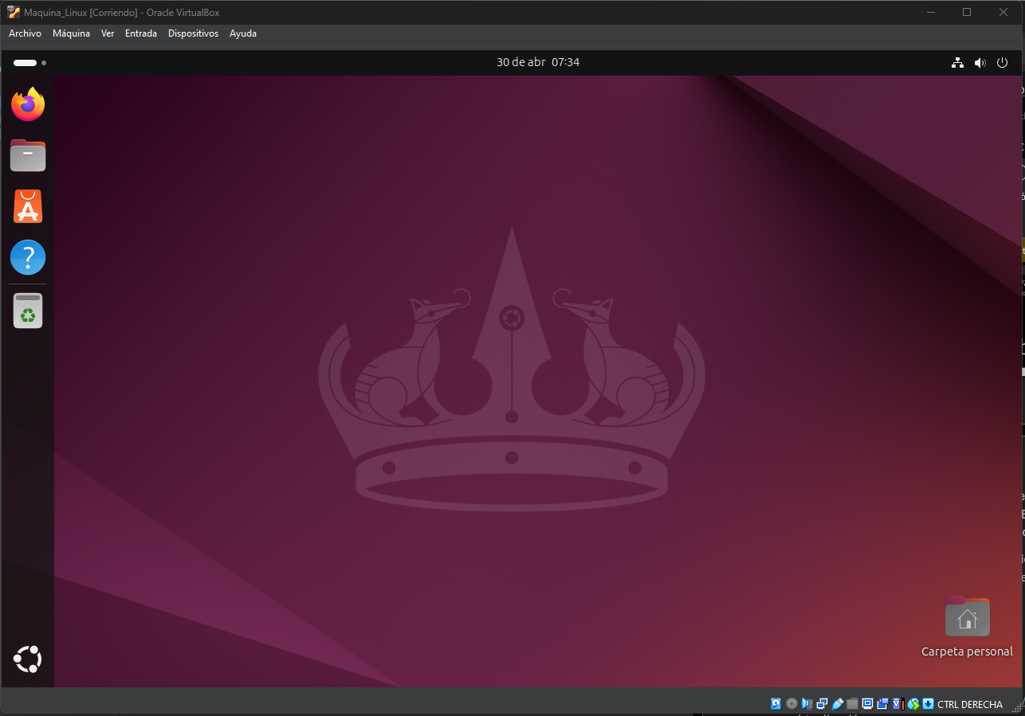1025x716 pixels.
Task: Open Firefox from the Ubuntu dock
Action: [28, 104]
